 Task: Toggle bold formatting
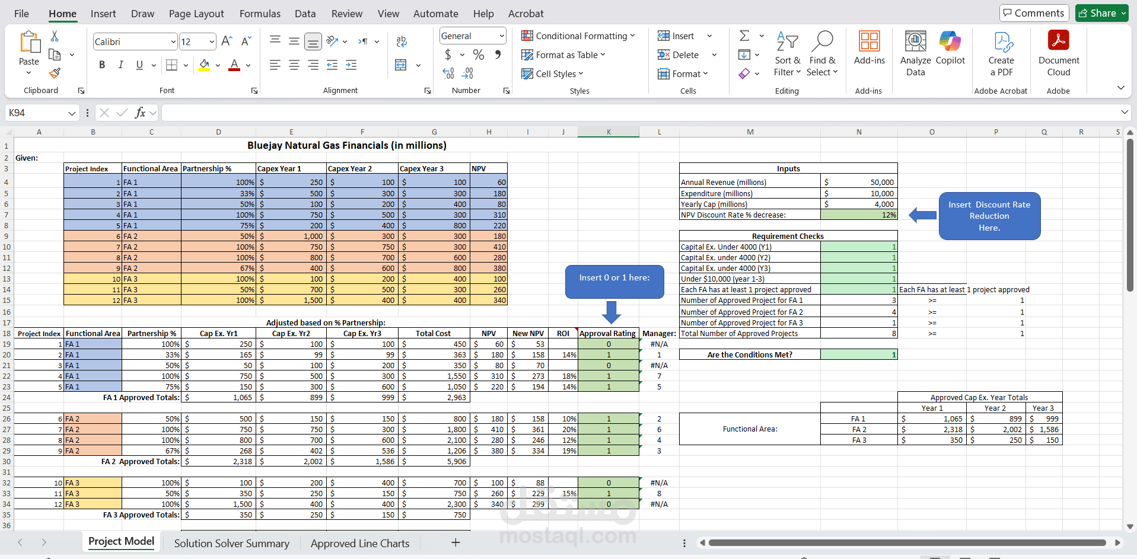(101, 65)
